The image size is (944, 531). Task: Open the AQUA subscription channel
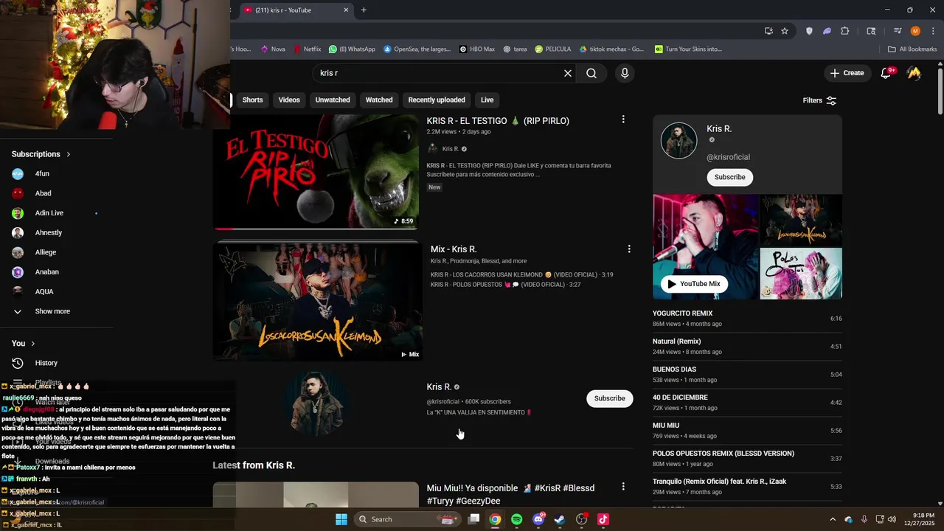click(x=44, y=291)
